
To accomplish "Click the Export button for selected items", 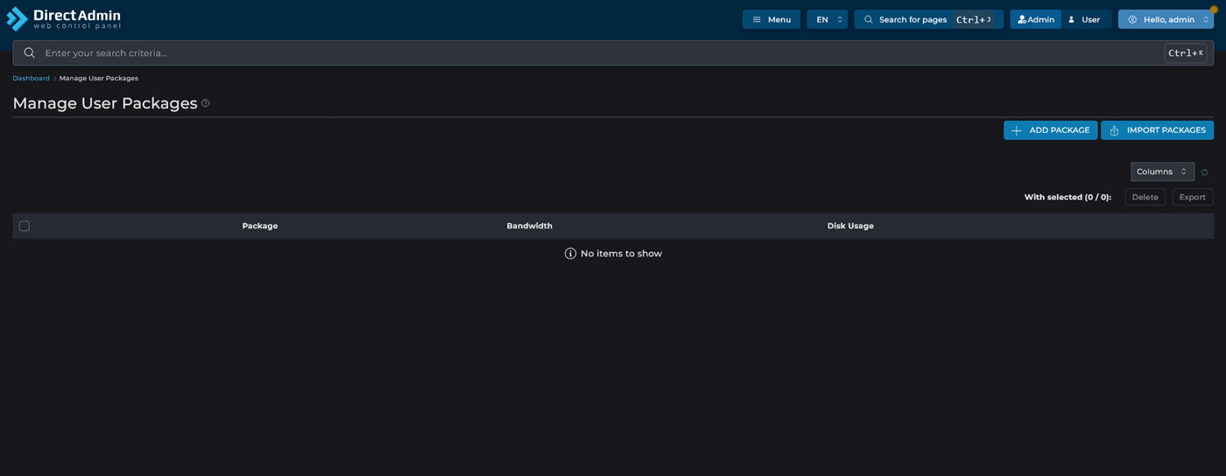I will pyautogui.click(x=1192, y=198).
